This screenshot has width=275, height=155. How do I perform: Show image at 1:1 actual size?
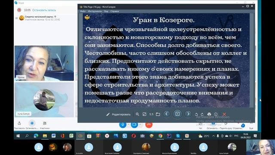[151, 115]
